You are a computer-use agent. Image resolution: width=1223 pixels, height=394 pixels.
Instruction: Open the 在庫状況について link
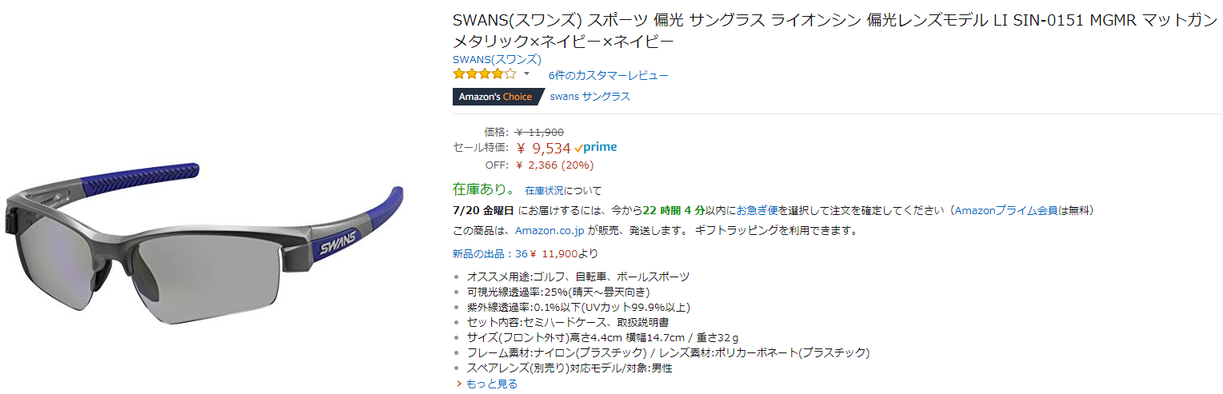pos(563,192)
